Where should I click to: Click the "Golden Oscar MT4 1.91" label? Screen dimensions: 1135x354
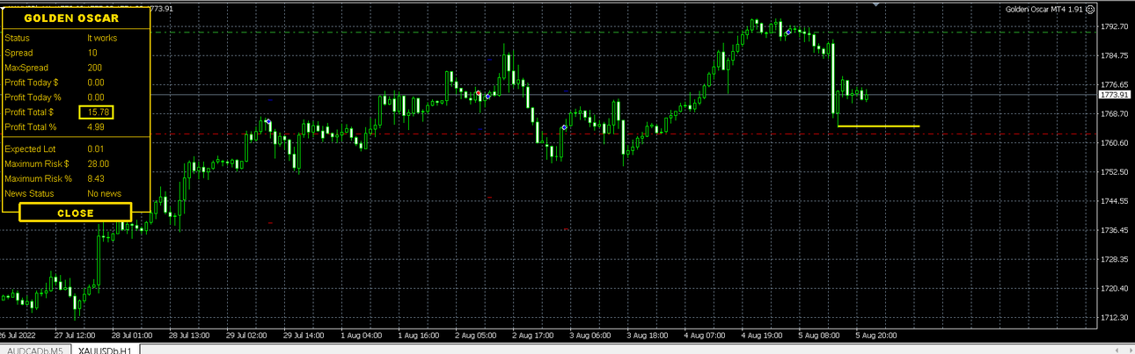pyautogui.click(x=1044, y=10)
